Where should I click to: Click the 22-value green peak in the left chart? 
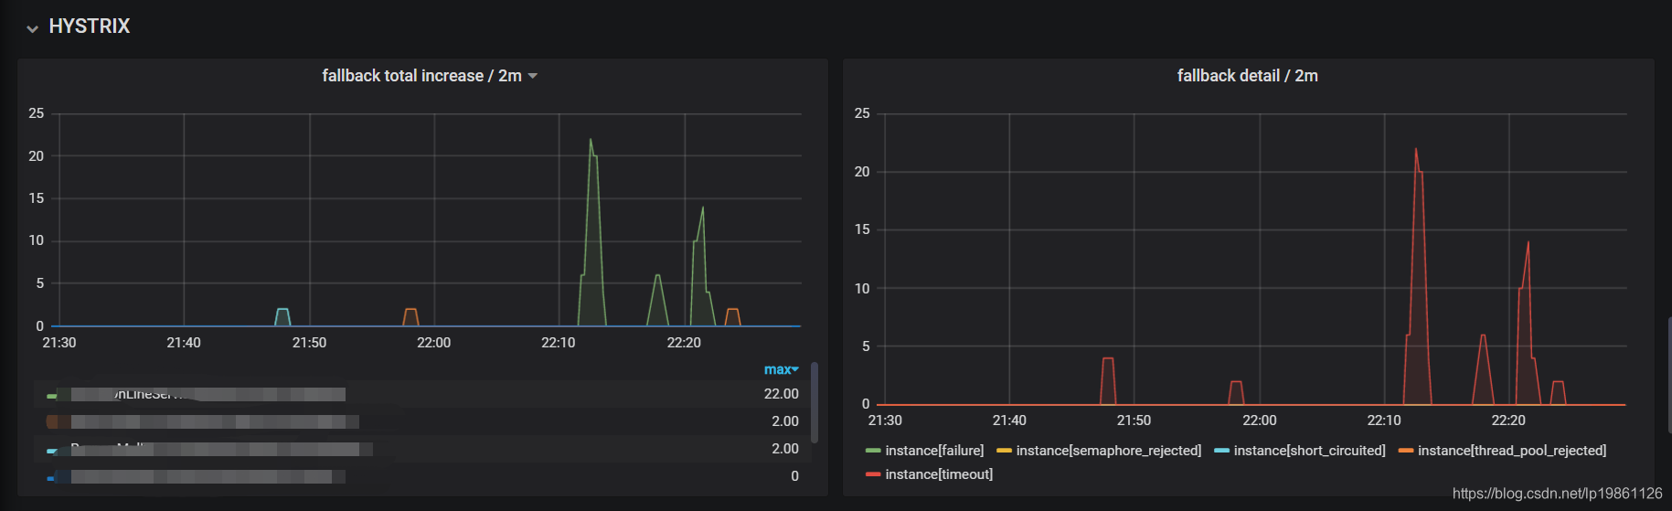pos(591,140)
